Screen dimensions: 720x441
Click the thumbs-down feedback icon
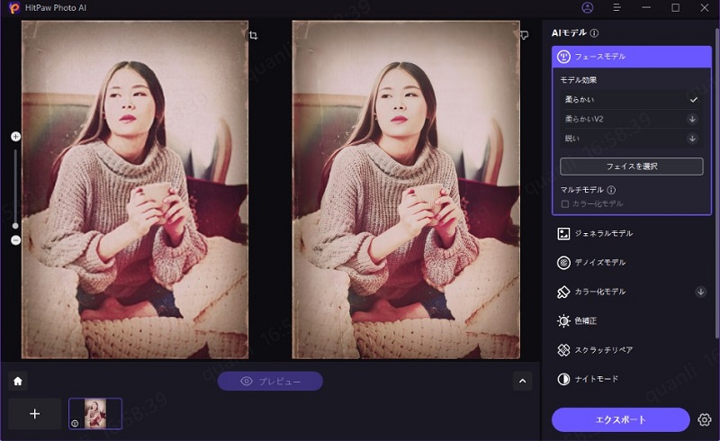click(524, 35)
